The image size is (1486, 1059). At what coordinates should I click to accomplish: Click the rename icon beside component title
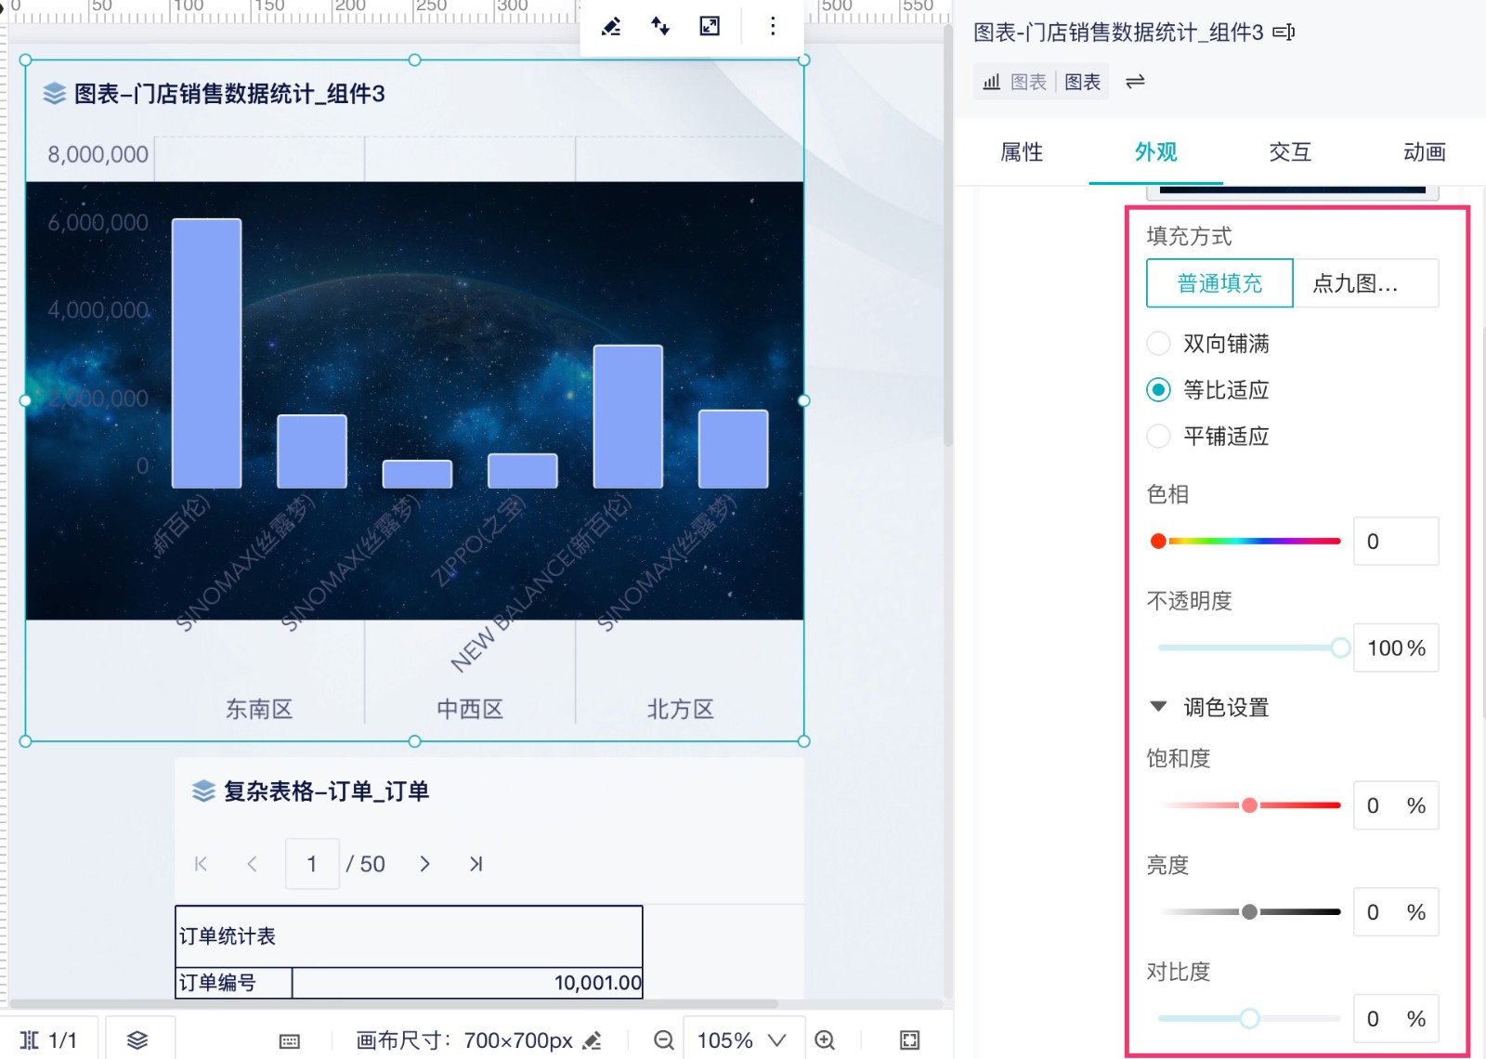(1284, 33)
